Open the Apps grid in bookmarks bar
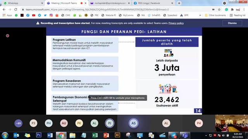Viewport: 248px width, 139px height. (7, 15)
